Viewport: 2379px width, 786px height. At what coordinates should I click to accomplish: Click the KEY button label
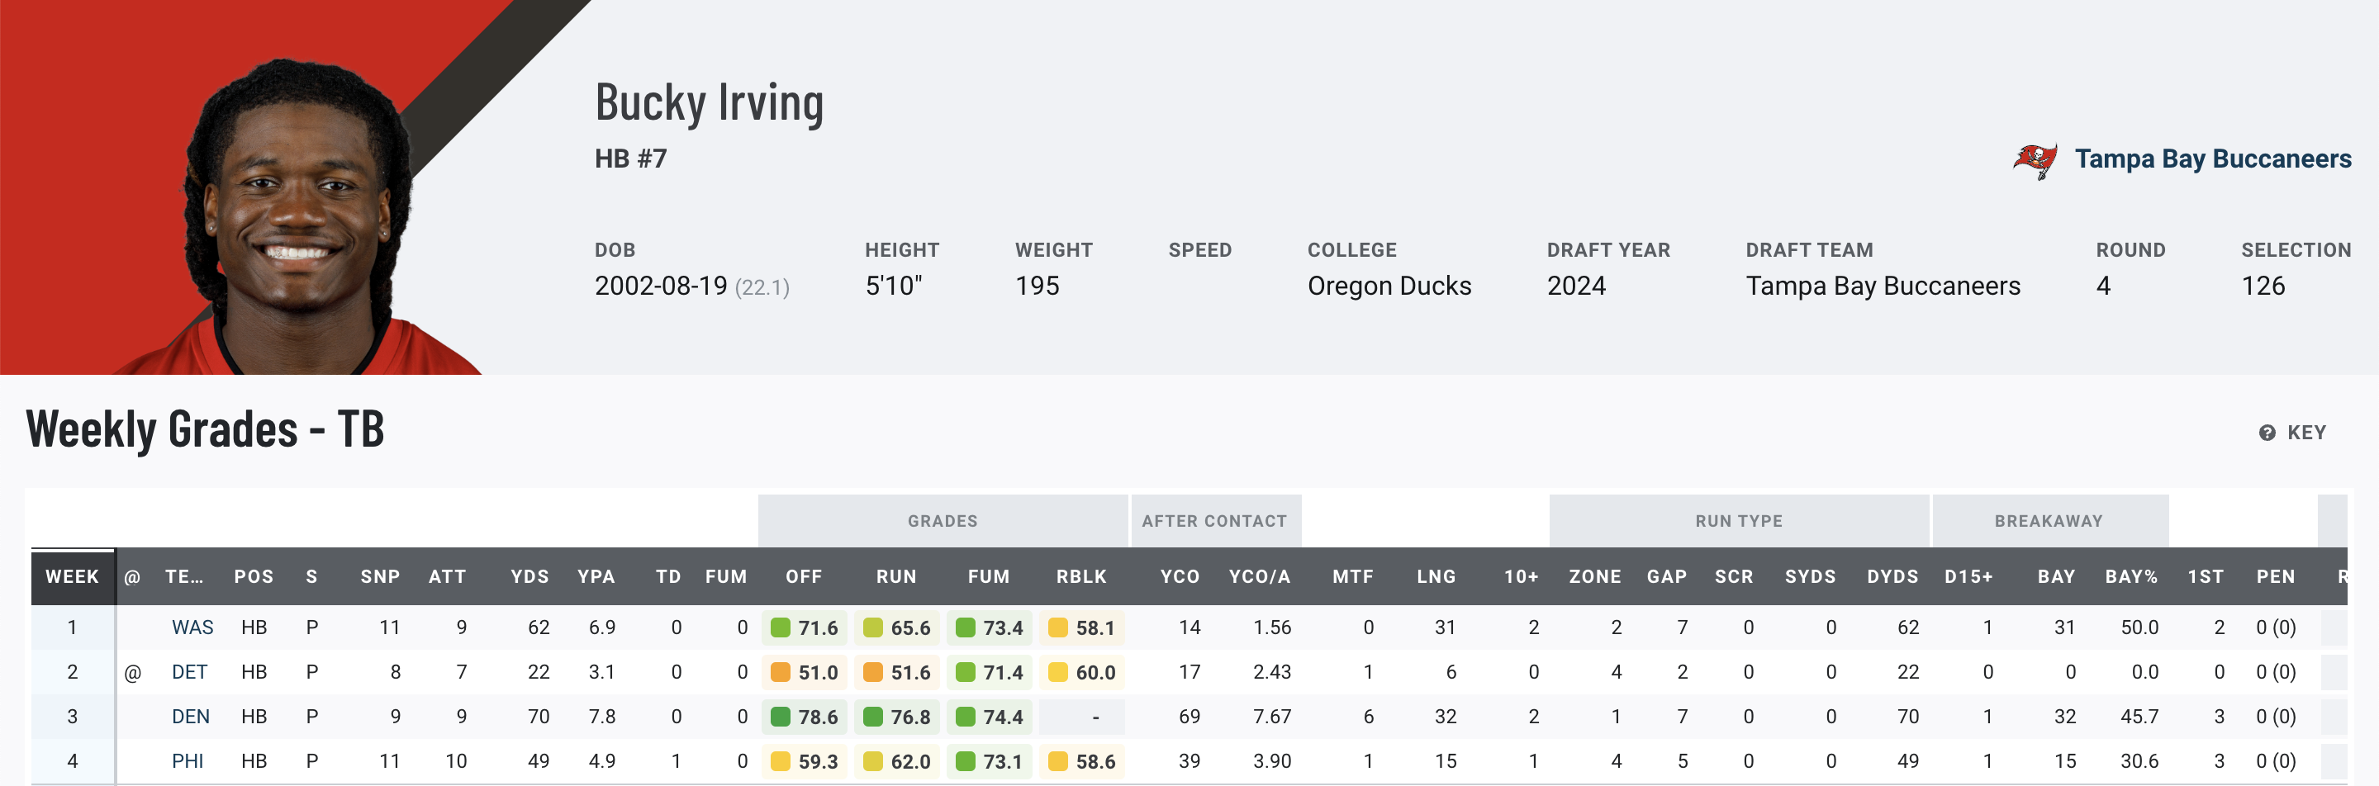pyautogui.click(x=2306, y=433)
